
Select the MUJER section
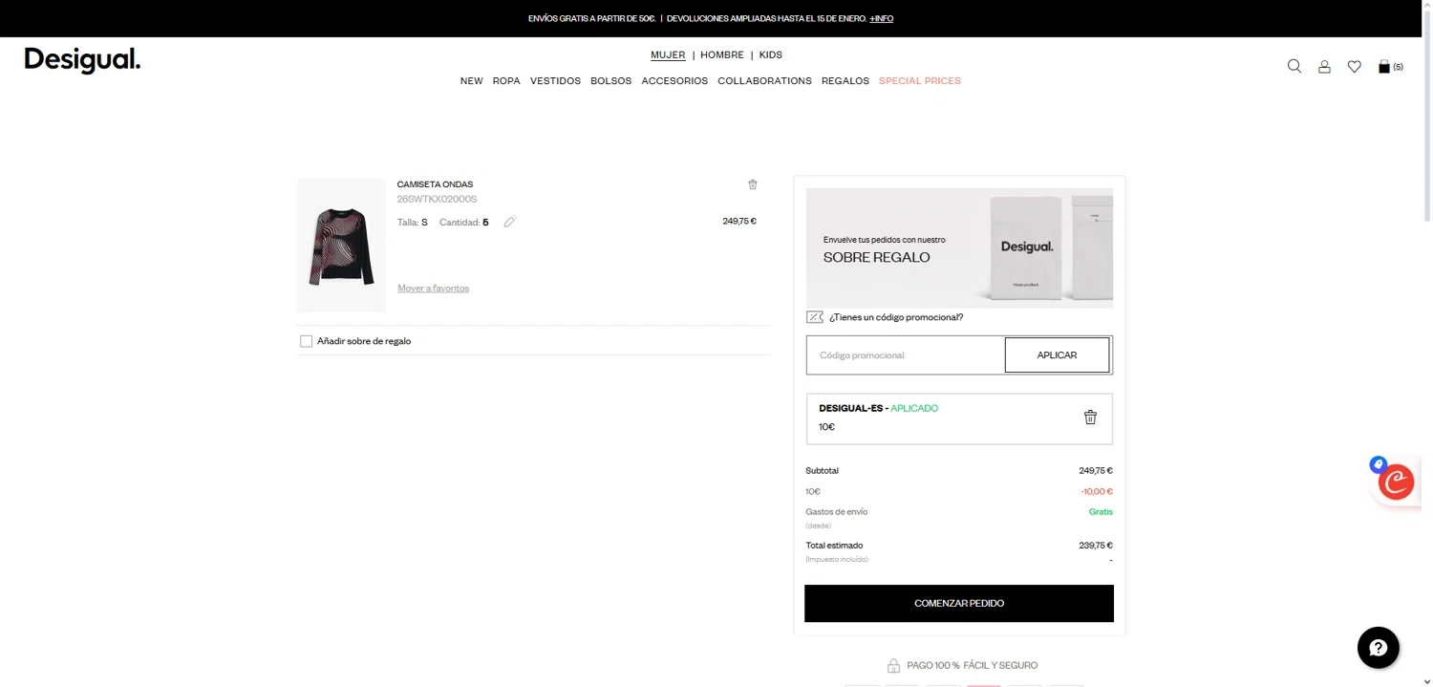(x=668, y=55)
